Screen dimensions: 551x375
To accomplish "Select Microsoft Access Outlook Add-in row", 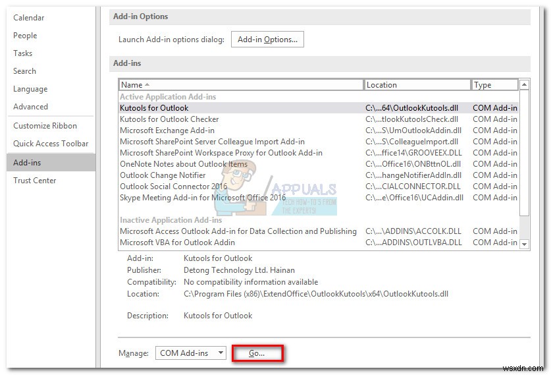I will tap(319, 231).
